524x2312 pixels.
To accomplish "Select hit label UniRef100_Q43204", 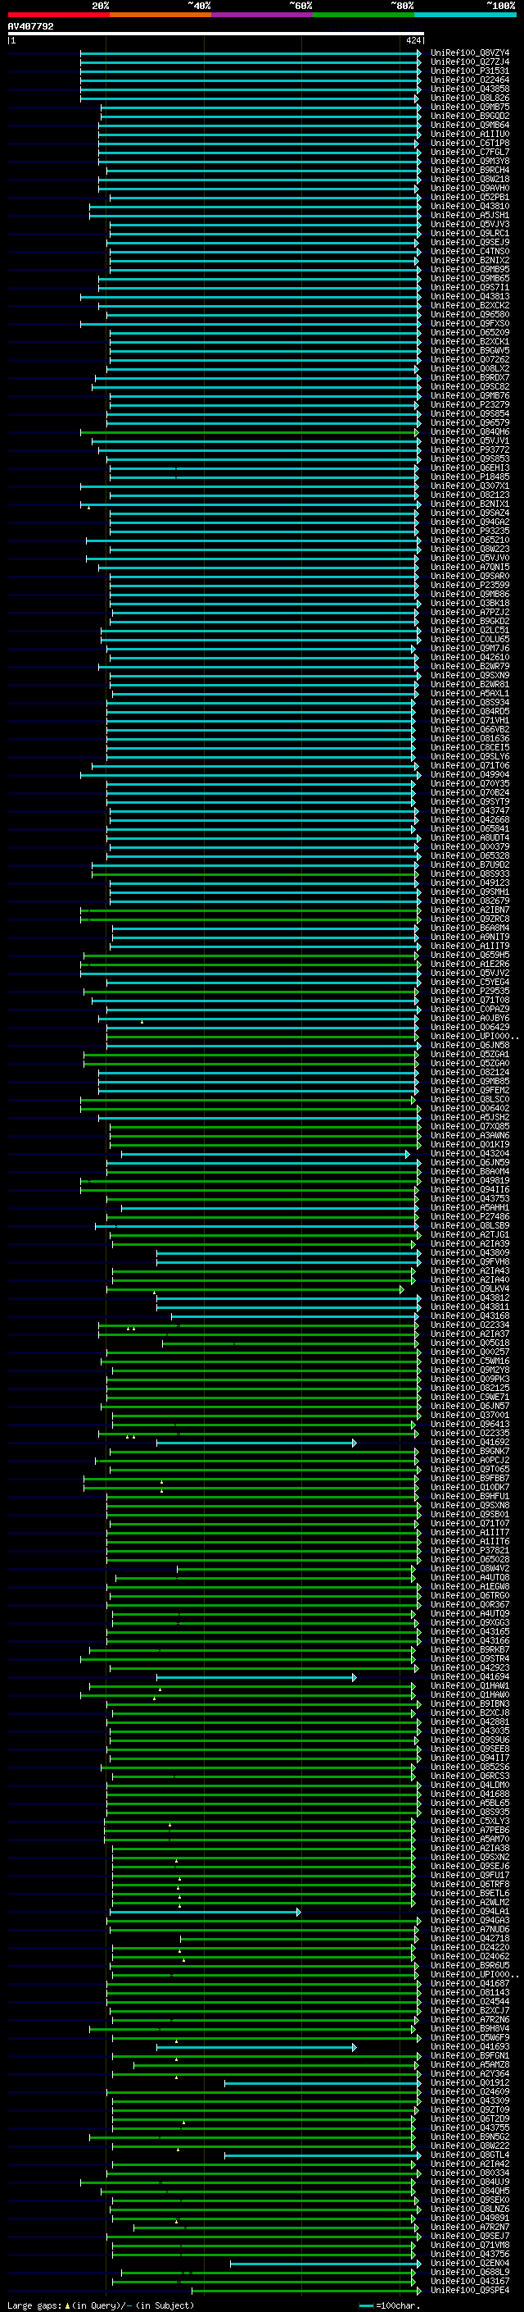I will click(470, 1153).
